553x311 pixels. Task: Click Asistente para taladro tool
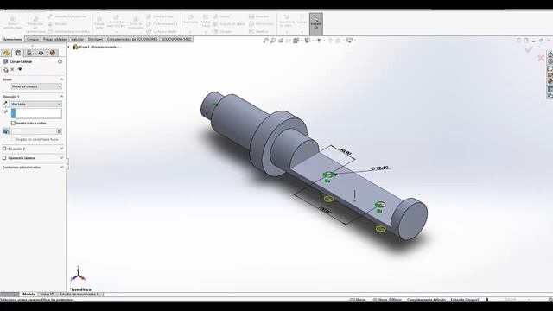coord(116,23)
